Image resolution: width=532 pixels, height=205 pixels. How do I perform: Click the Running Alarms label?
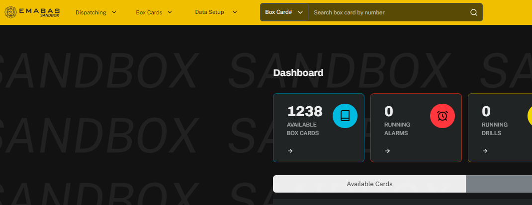397,129
